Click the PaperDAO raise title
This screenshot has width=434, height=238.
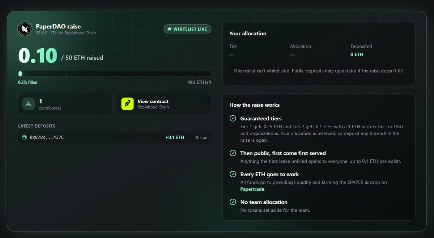pyautogui.click(x=58, y=26)
